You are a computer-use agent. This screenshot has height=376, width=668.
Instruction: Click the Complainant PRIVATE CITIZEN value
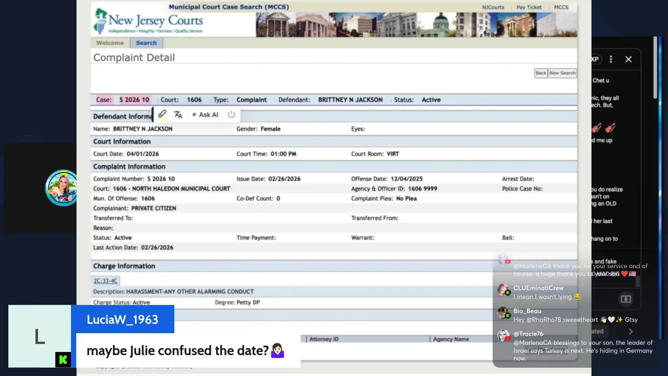(153, 208)
